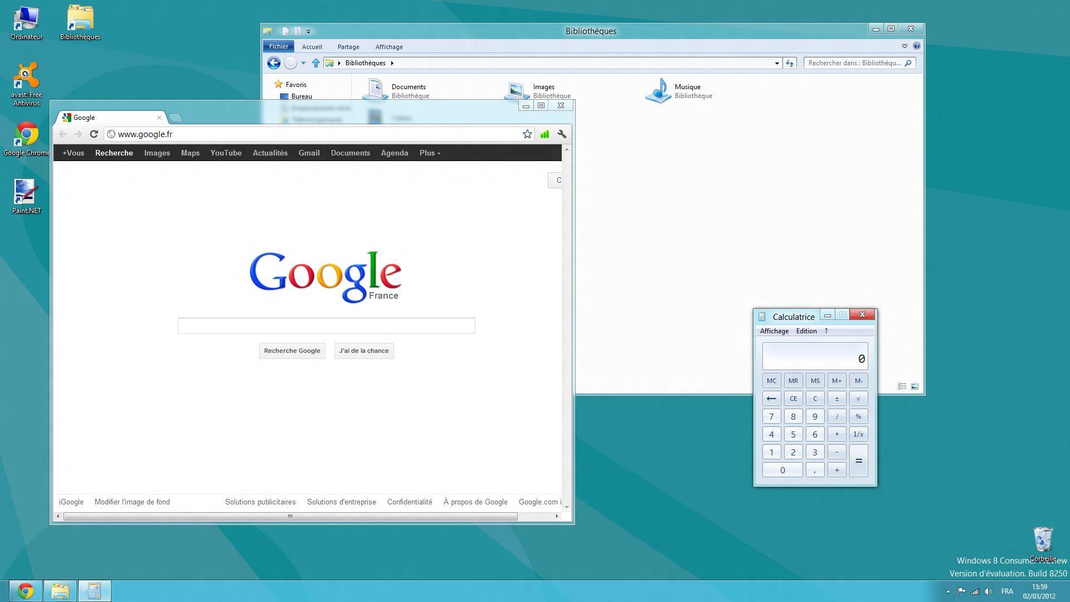Open Calculator Affichage menu
This screenshot has height=602, width=1070.
(774, 331)
